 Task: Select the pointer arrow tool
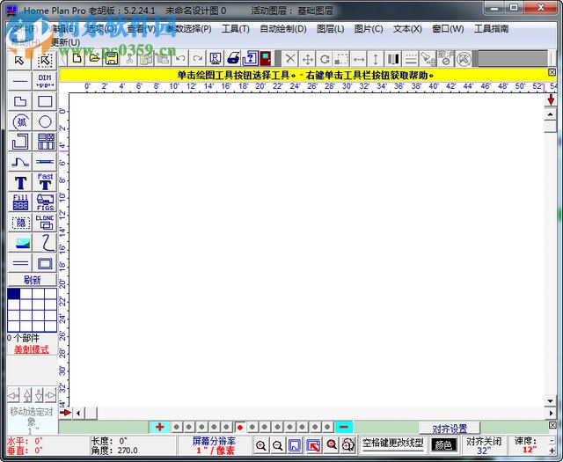pyautogui.click(x=19, y=61)
